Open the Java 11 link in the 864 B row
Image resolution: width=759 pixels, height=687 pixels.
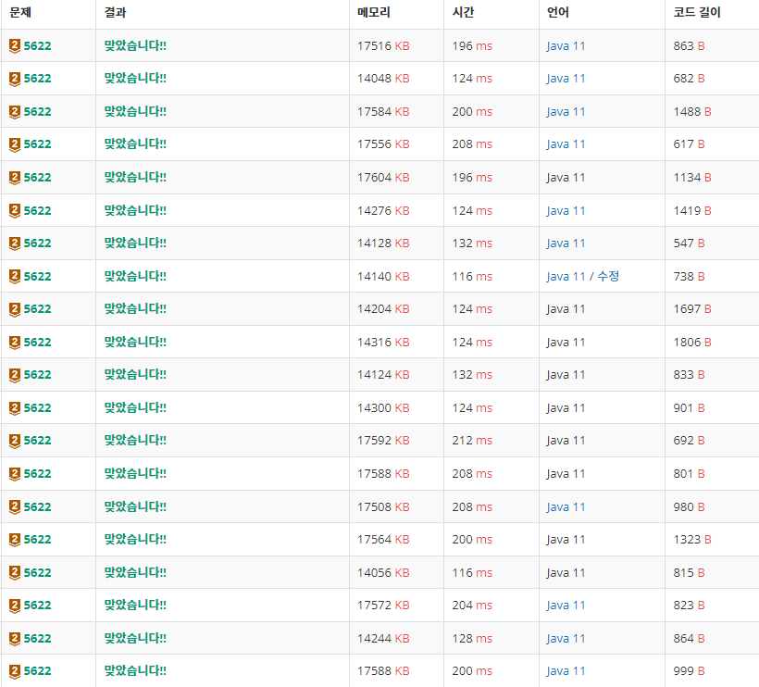tap(566, 639)
